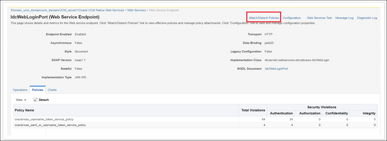Click the IdcWebLoginPort page title

(55, 17)
